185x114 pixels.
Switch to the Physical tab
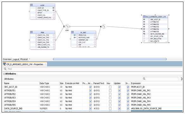click(x=24, y=59)
